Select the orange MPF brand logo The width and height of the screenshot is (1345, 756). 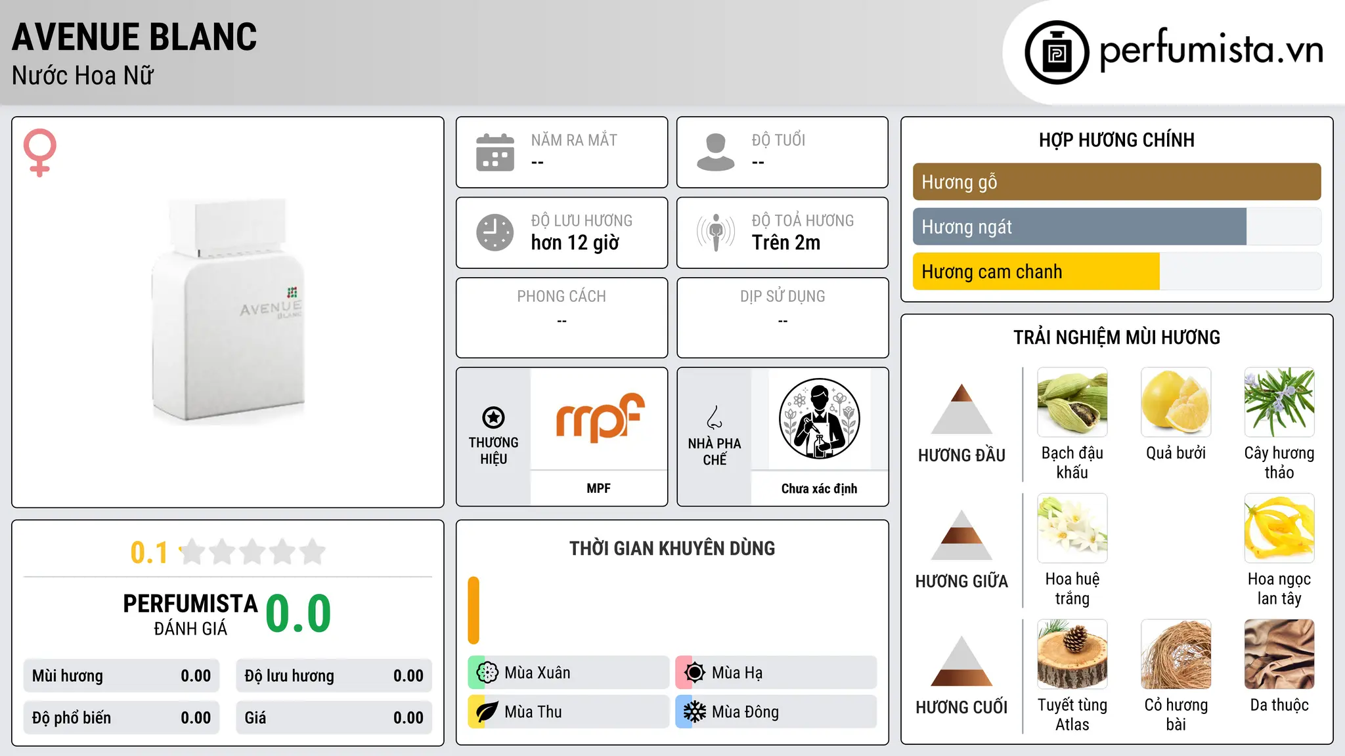point(600,417)
